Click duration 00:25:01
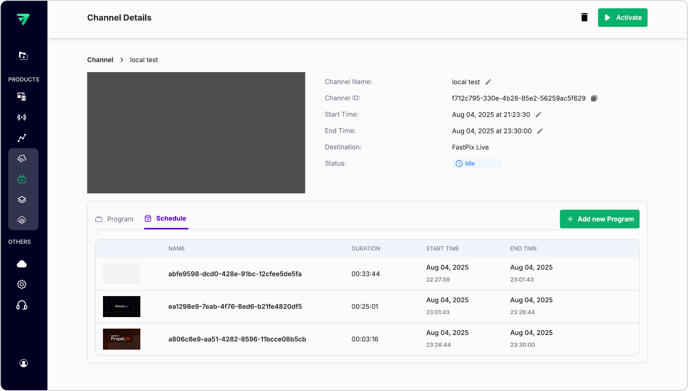688x391 pixels. 365,306
